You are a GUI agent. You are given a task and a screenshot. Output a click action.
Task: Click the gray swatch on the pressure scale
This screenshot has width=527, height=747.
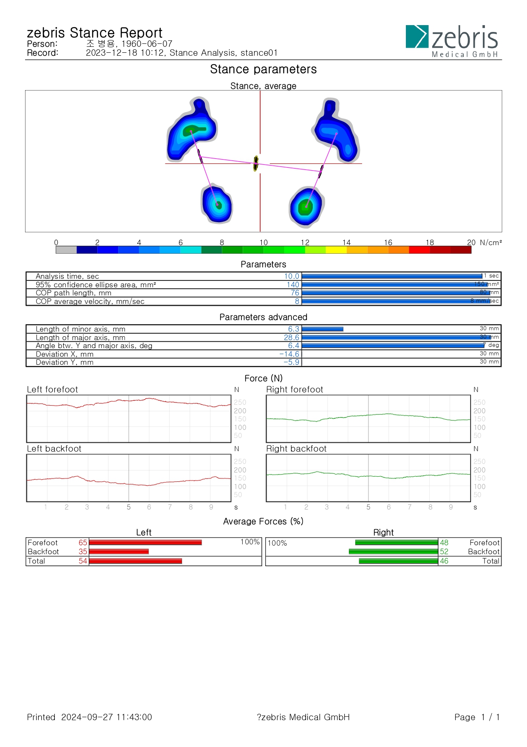(66, 250)
